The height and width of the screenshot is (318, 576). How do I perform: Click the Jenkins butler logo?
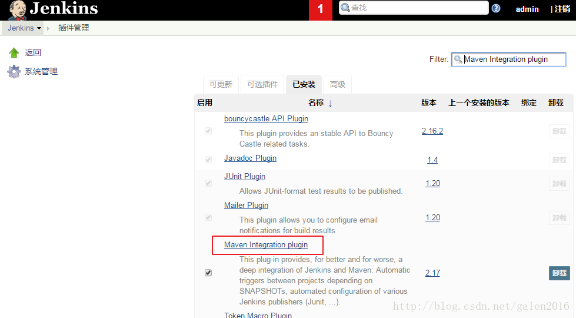click(16, 10)
